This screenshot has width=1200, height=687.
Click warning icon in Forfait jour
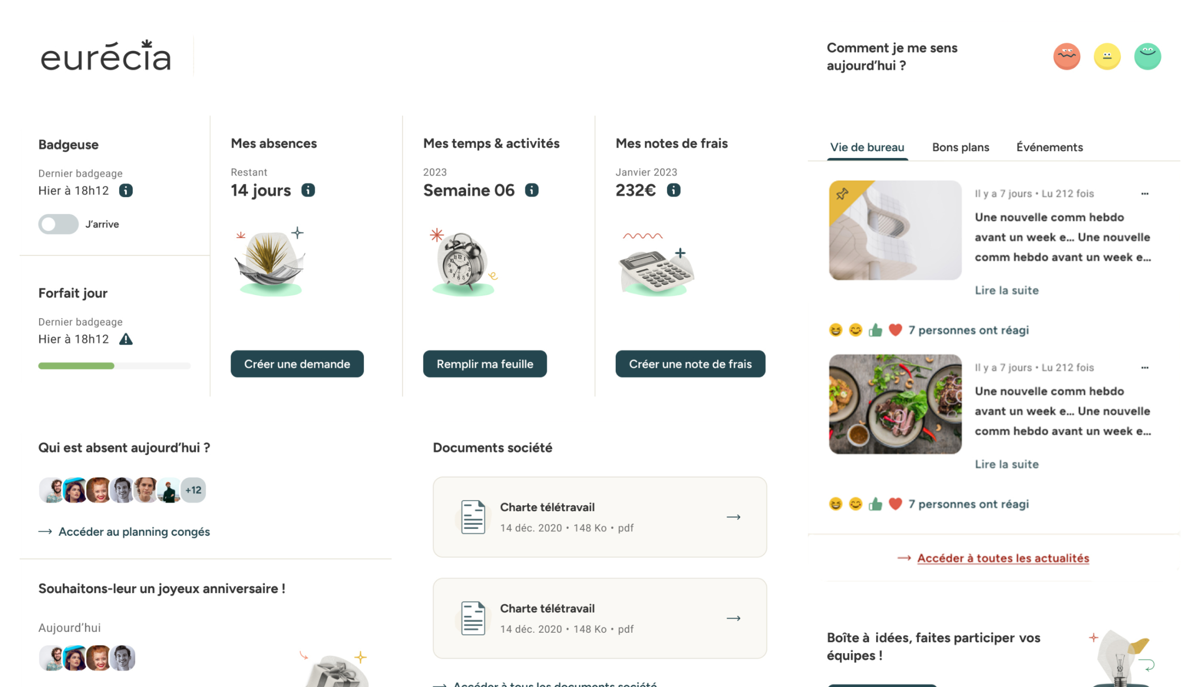[126, 339]
